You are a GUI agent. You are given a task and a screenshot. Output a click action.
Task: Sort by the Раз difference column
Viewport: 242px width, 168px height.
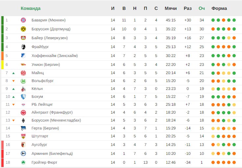187,8
